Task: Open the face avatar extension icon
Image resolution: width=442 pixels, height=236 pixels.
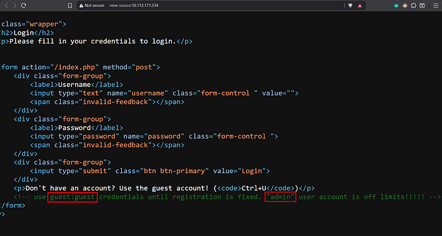Action: 405,5
